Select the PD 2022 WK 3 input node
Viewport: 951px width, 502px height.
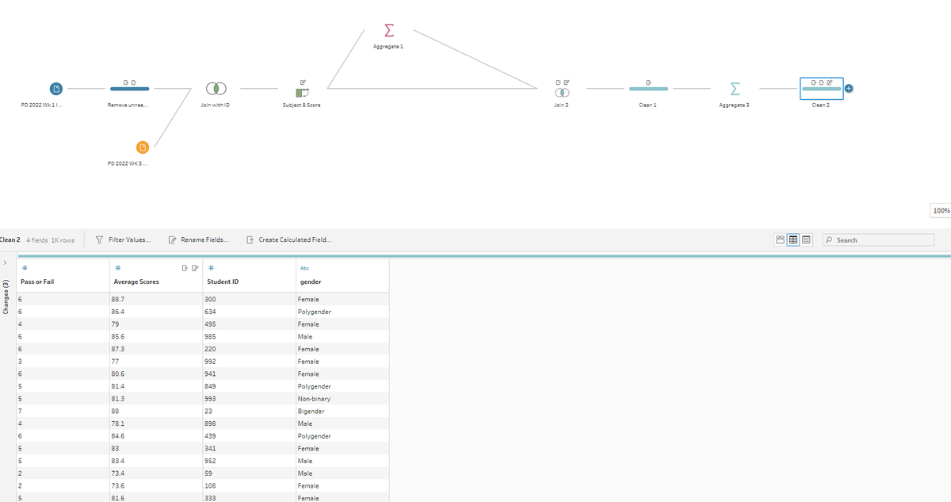tap(143, 147)
